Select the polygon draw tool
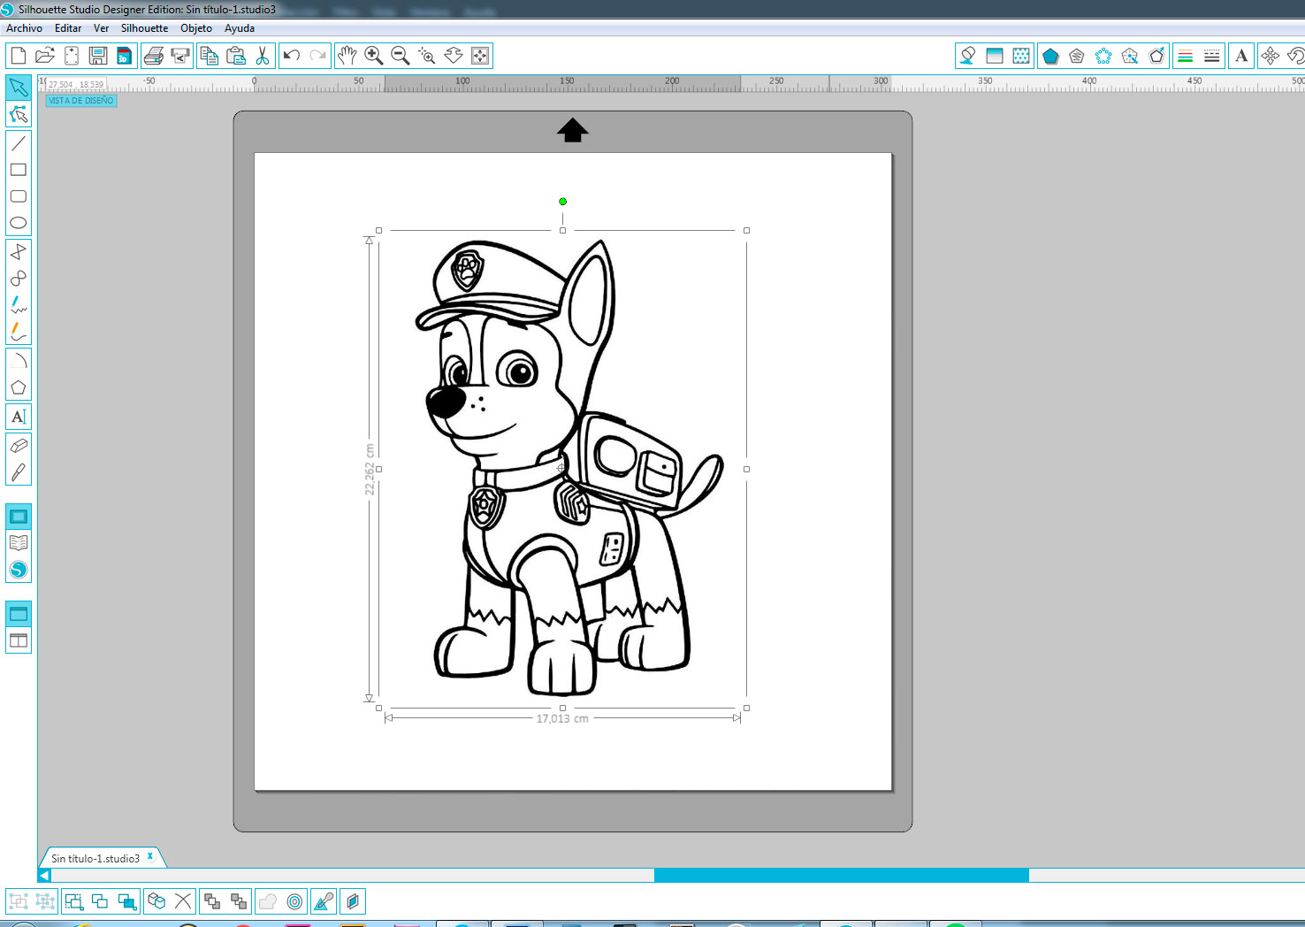This screenshot has height=927, width=1305. point(19,252)
